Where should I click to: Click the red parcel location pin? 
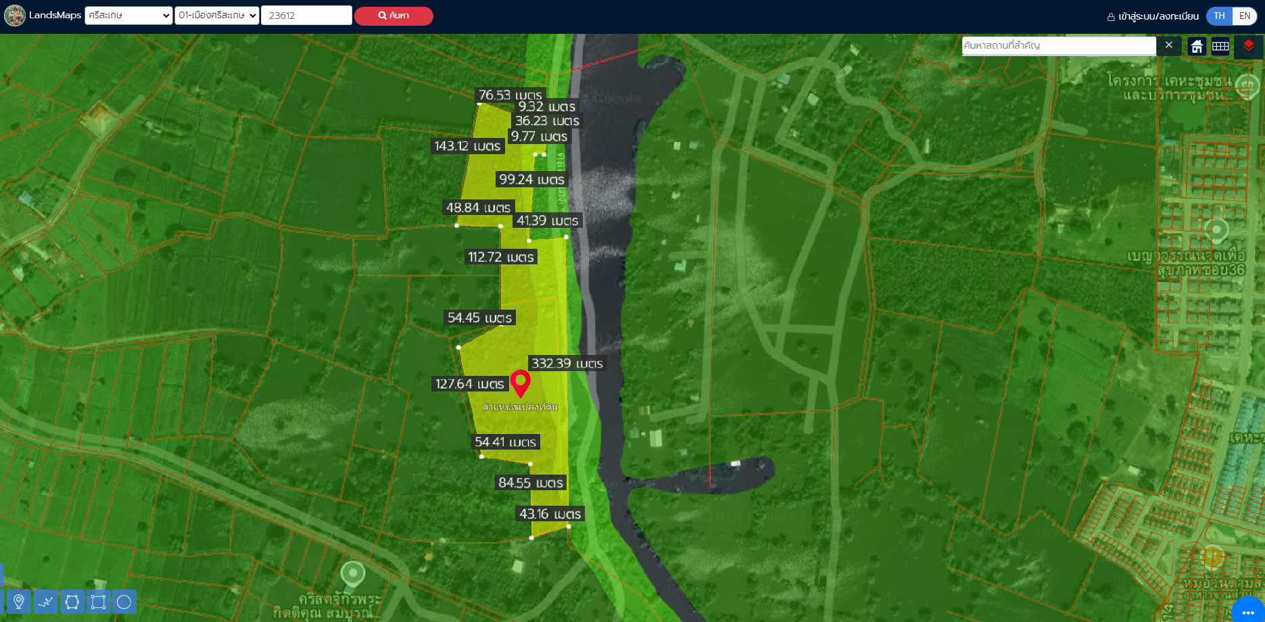click(x=520, y=383)
